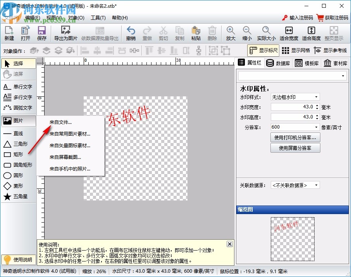Select the 图片 image tool
Viewport: 351px width, 277px height.
(18, 121)
